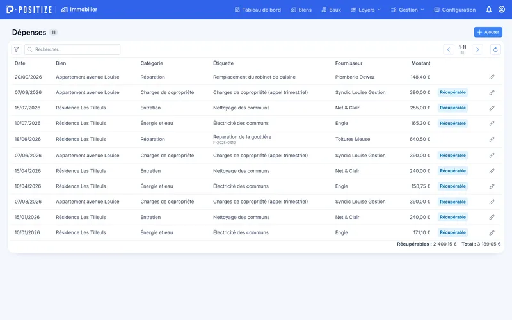512x320 pixels.
Task: Select the Plomberie Dewez supplier cell
Action: [355, 77]
